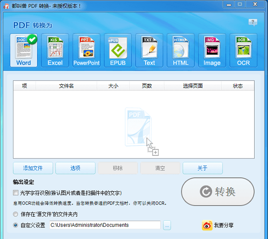Viewport: 268px width, 239px height.
Task: Click the 页数 column header
Action: pos(147,86)
